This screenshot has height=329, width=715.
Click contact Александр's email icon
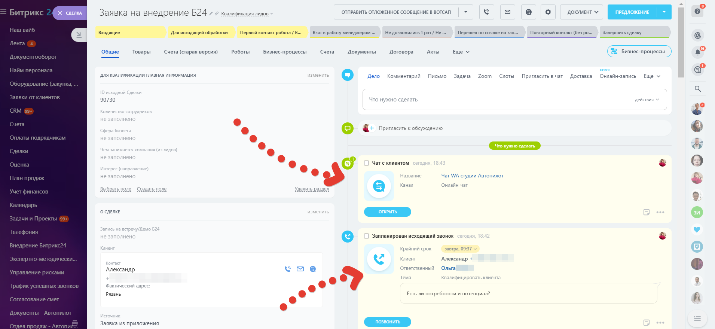pyautogui.click(x=300, y=269)
